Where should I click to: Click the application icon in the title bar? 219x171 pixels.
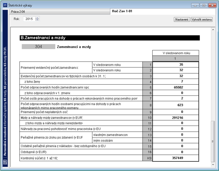(x=5, y=5)
